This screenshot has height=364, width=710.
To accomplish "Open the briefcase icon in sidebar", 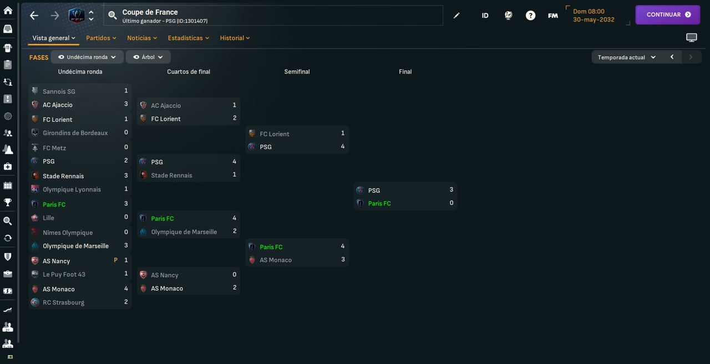I will pyautogui.click(x=8, y=274).
